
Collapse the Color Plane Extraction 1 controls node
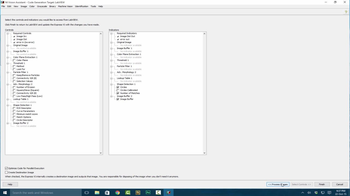tap(8, 57)
